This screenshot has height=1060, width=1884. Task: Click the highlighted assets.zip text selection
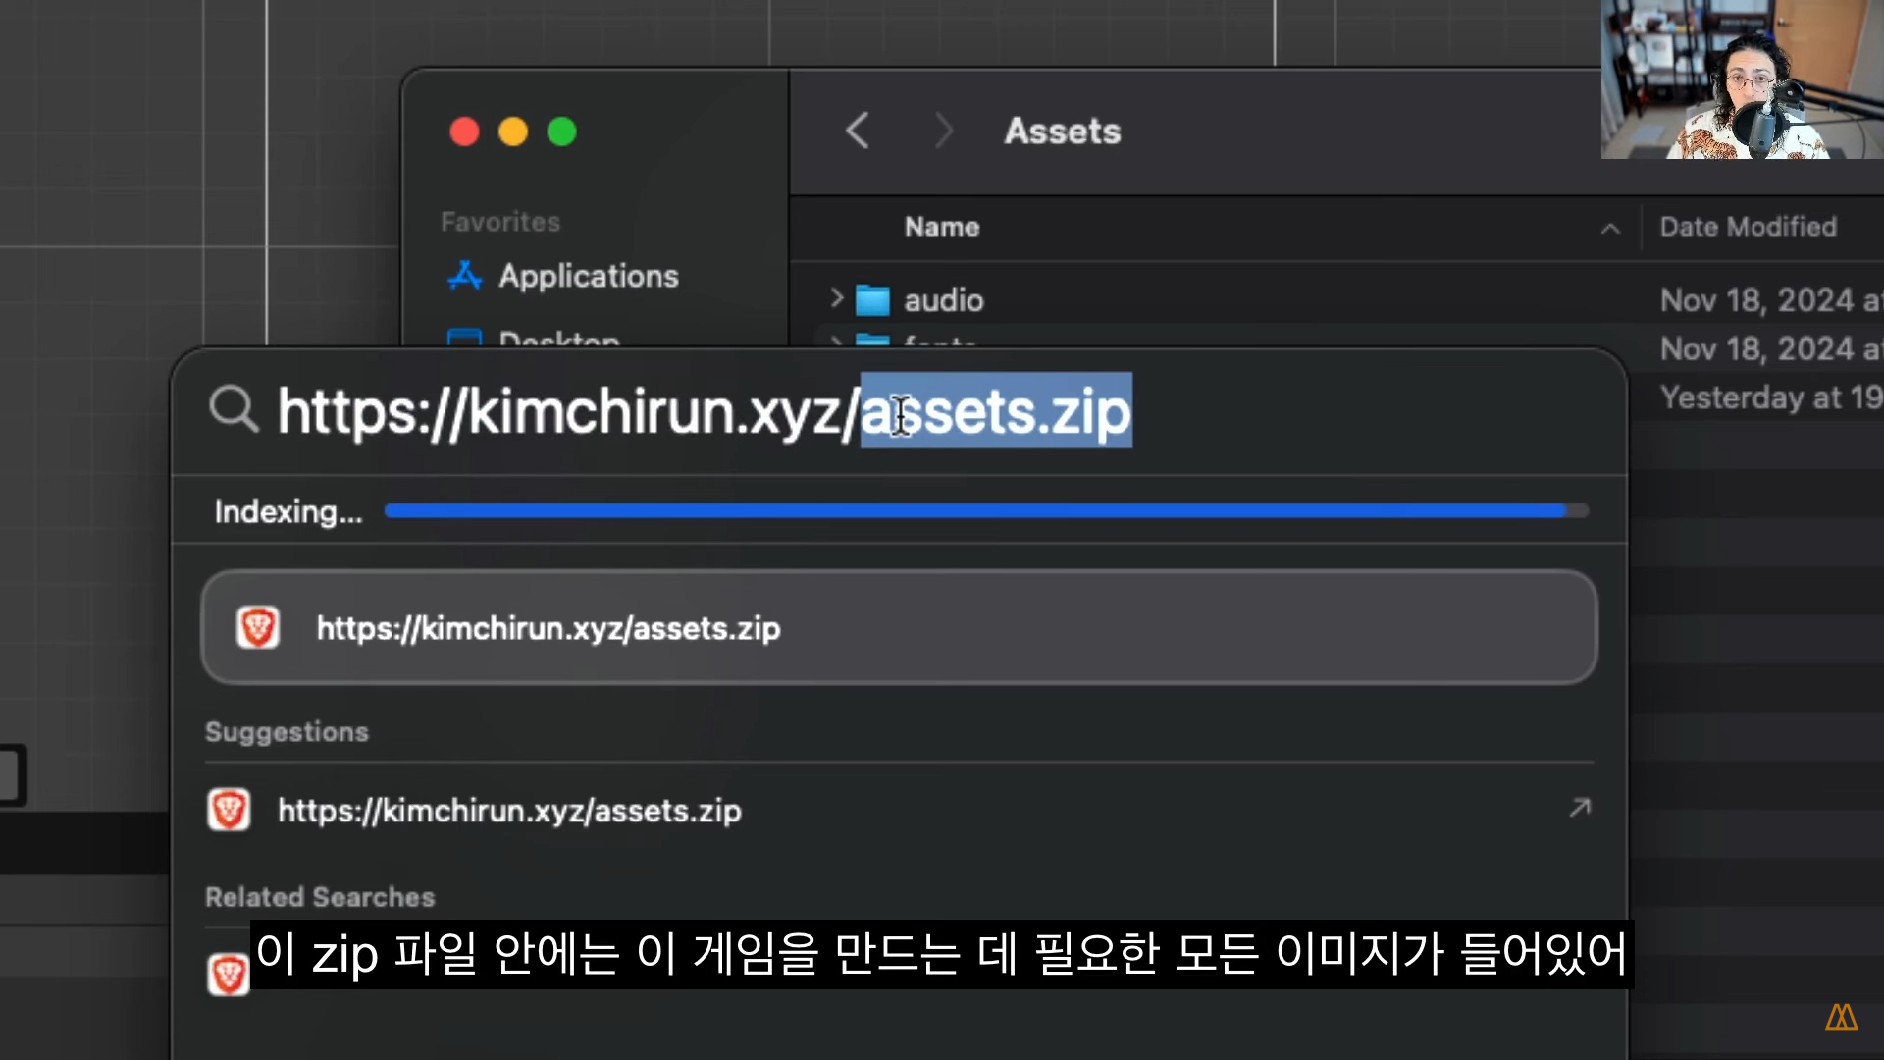pos(996,410)
